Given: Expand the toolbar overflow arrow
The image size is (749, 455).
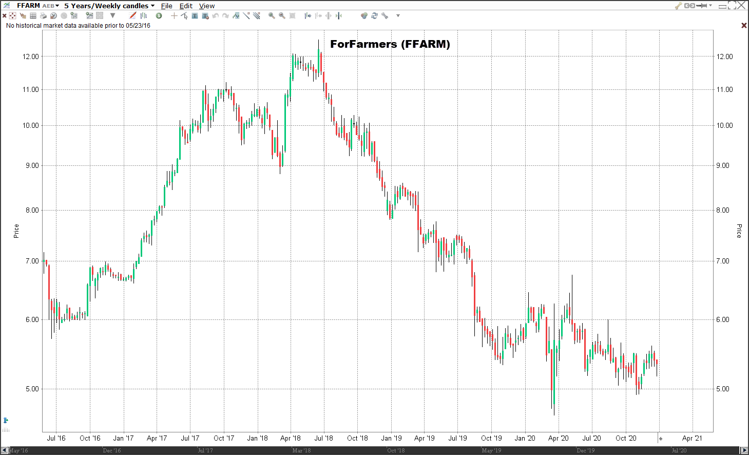Looking at the screenshot, I should click(398, 16).
